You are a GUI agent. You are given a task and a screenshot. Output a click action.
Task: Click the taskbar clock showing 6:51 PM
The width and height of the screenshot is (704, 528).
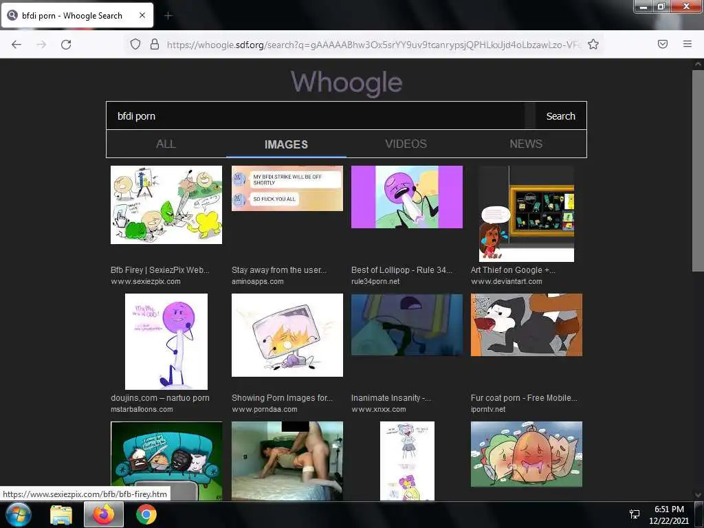pyautogui.click(x=668, y=515)
